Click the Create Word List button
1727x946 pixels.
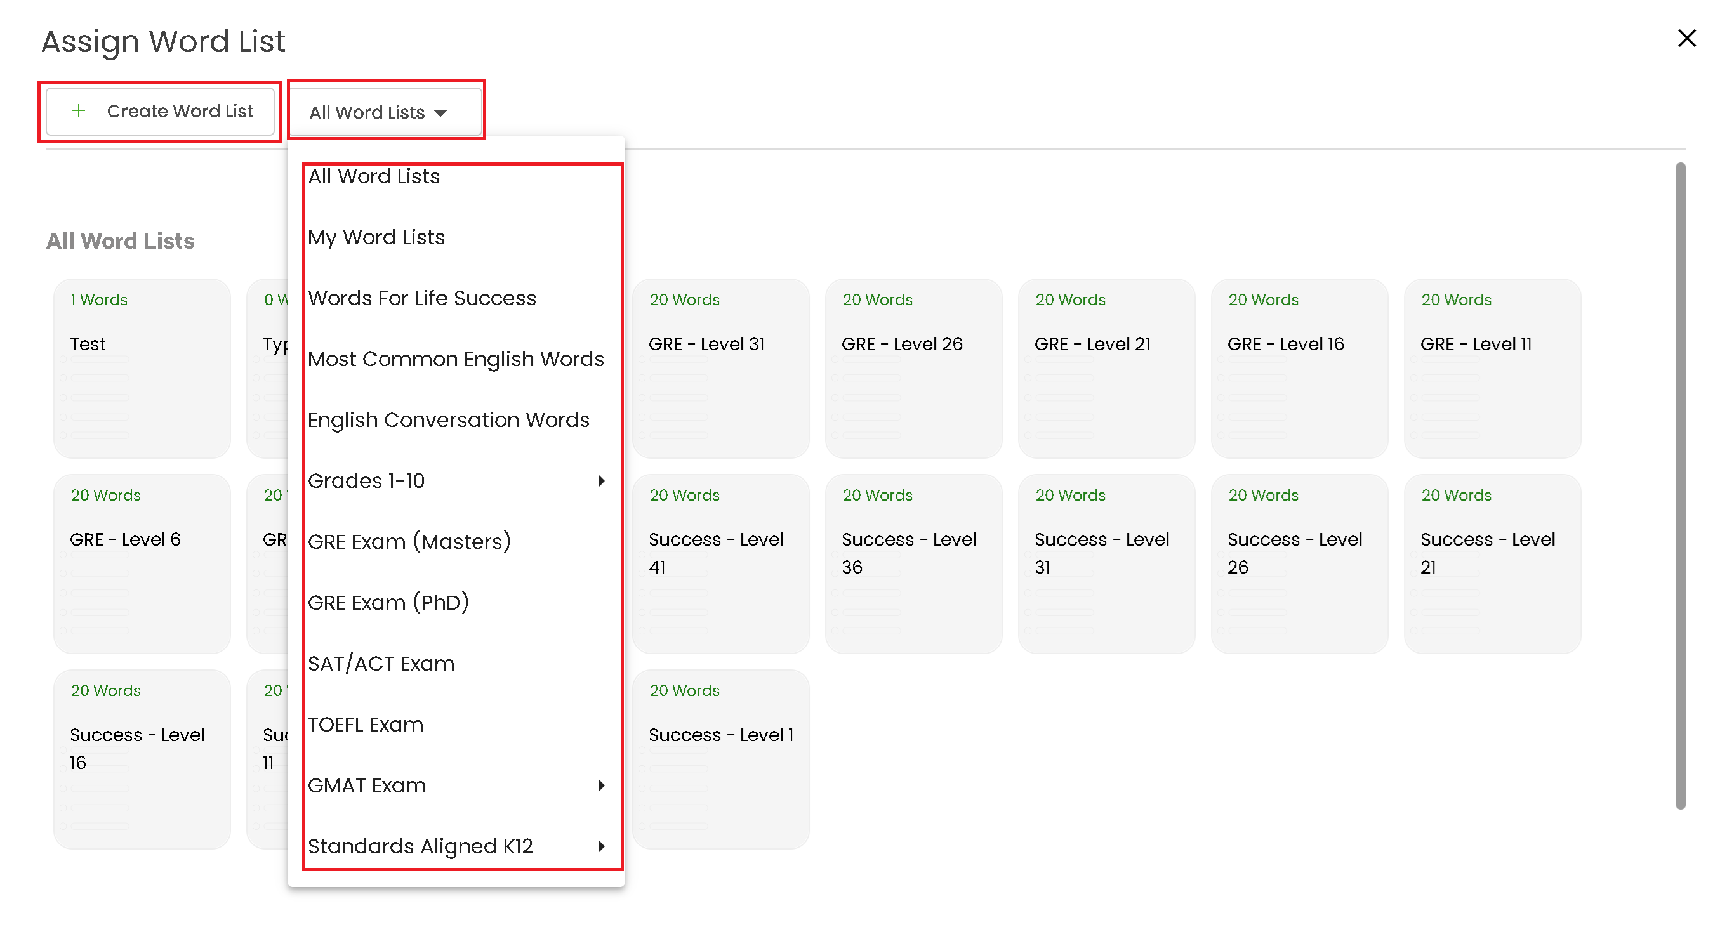(x=160, y=111)
